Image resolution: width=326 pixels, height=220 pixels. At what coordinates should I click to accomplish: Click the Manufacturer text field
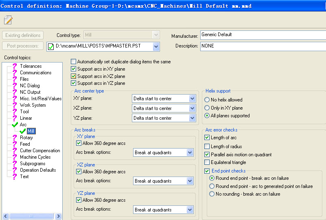(x=263, y=35)
